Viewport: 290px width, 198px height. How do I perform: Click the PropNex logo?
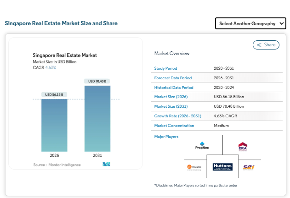[x=202, y=145]
